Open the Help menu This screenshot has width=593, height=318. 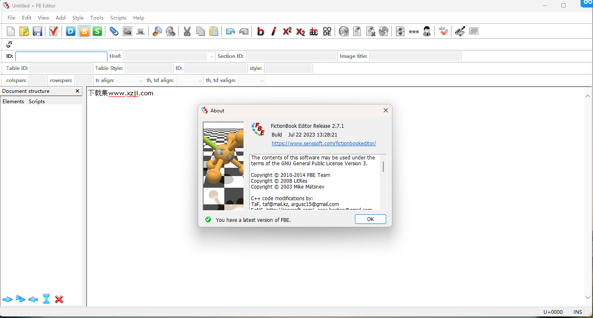click(x=139, y=17)
